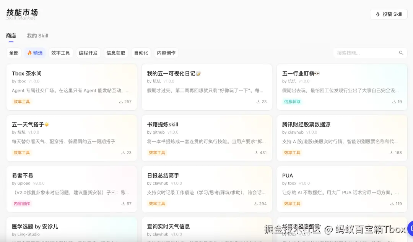
Task: Click 'by tbox v1.0.0' under Tbox 茶水间
Action: [x=26, y=81]
